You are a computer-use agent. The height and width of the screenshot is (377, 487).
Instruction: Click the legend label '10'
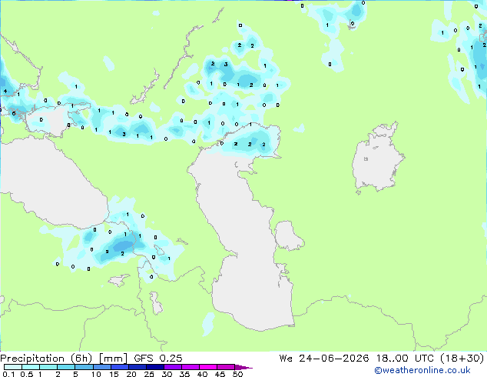[x=96, y=374]
